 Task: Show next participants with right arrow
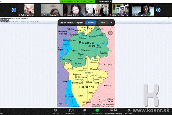[x=158, y=10]
